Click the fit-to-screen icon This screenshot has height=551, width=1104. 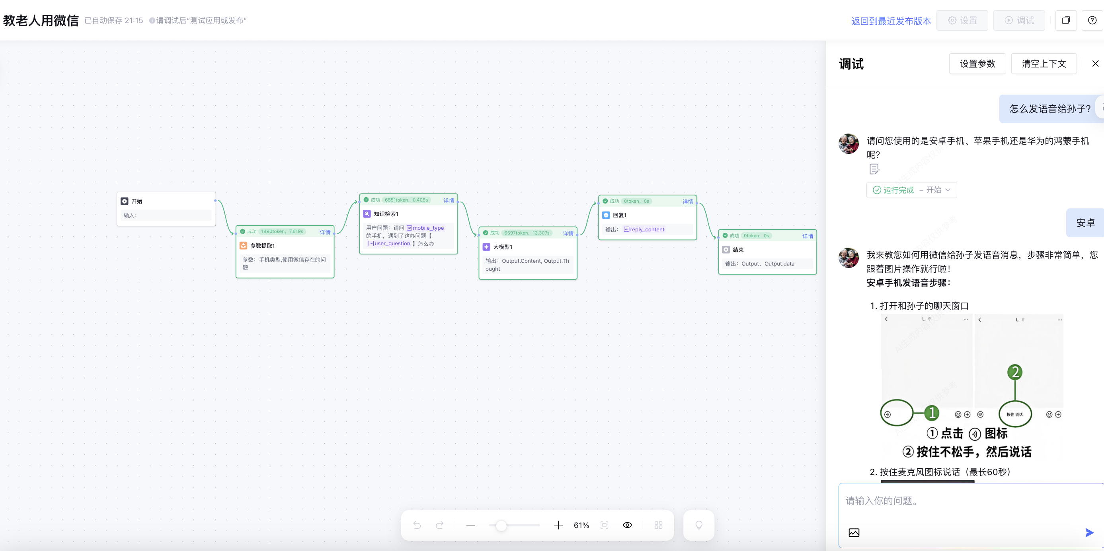604,525
